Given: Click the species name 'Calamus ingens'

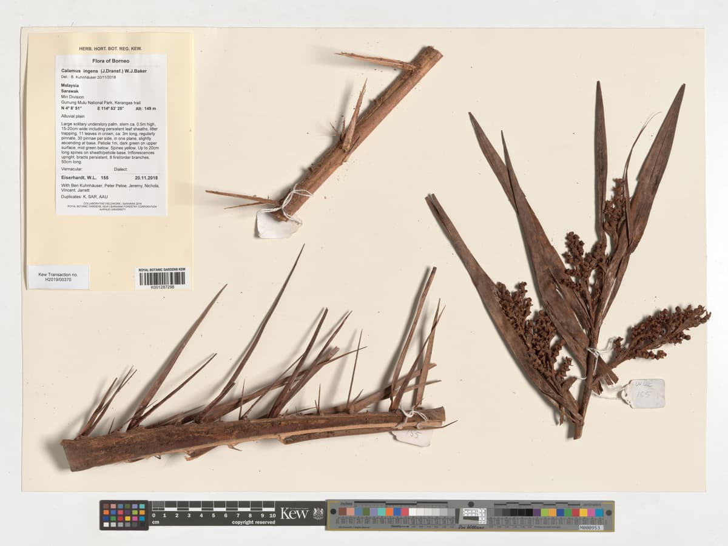Looking at the screenshot, I should coord(79,71).
